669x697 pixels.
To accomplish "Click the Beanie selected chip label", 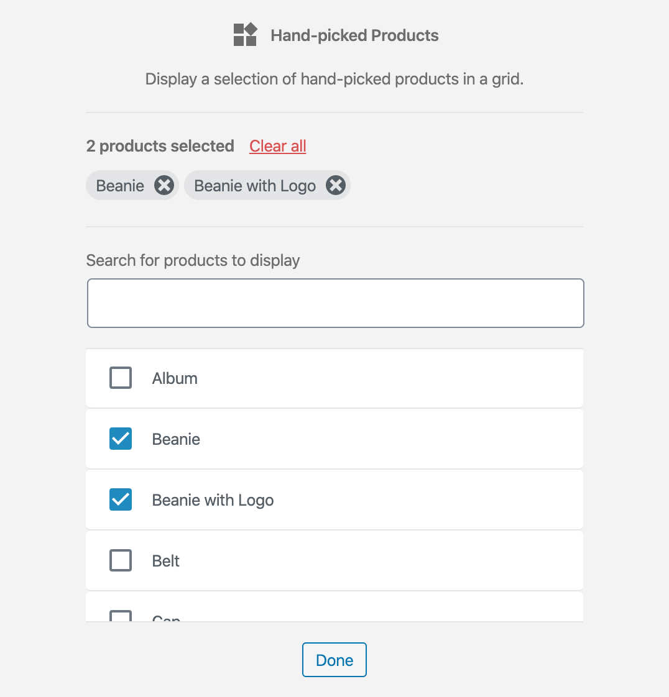I will pyautogui.click(x=120, y=186).
